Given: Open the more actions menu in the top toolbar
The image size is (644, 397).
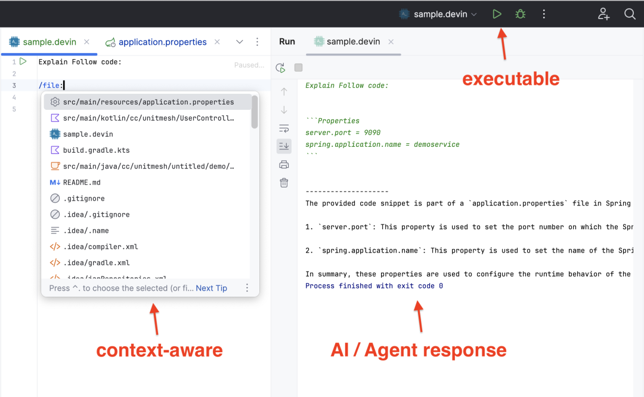Looking at the screenshot, I should (x=544, y=14).
